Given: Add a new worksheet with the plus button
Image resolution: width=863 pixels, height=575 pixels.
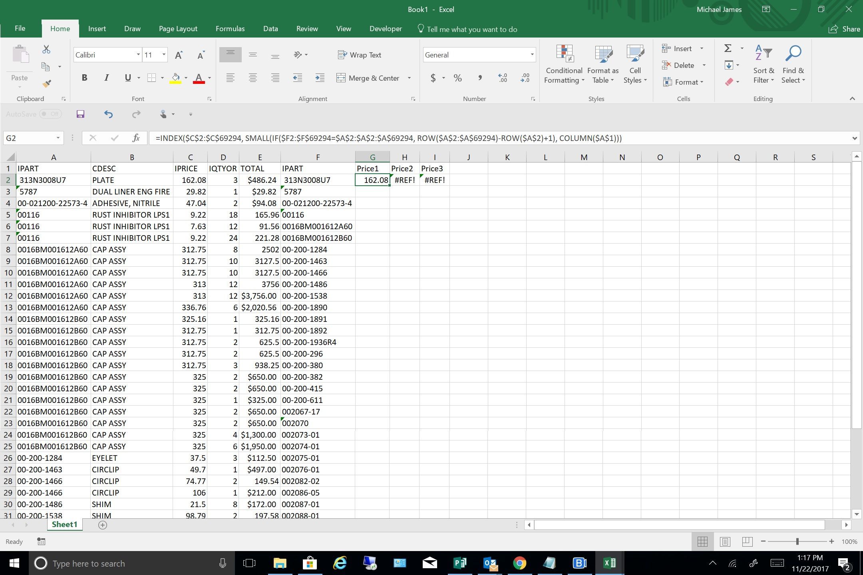Looking at the screenshot, I should (x=103, y=525).
